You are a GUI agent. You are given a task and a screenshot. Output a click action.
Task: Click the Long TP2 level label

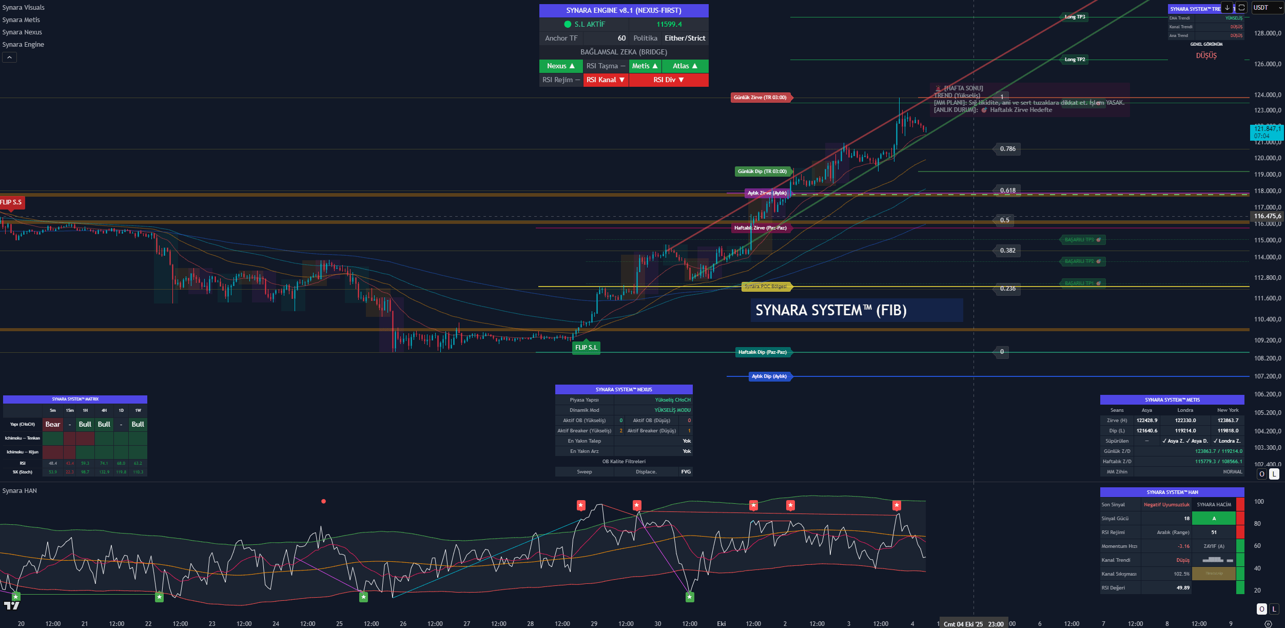[1075, 60]
